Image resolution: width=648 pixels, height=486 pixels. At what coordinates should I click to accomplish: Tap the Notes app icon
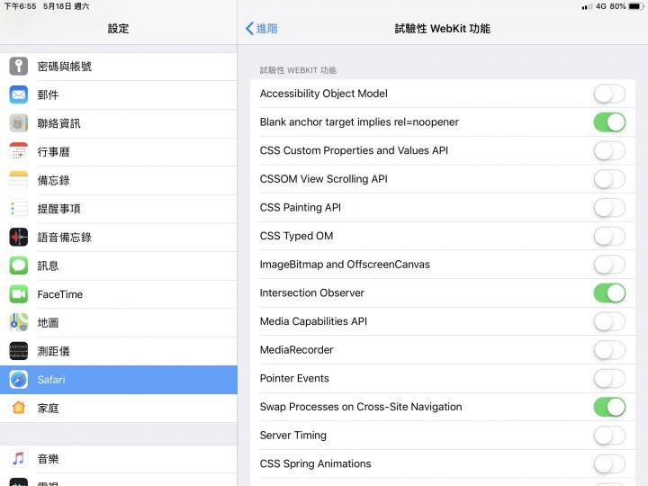pos(19,180)
